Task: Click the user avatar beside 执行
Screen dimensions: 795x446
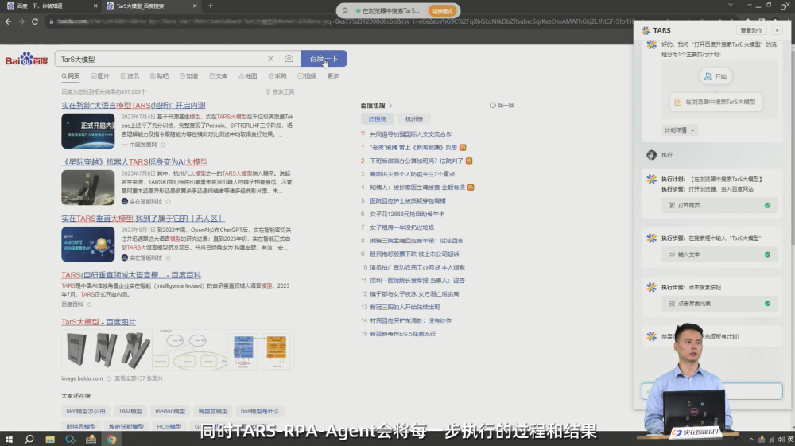Action: (x=652, y=155)
